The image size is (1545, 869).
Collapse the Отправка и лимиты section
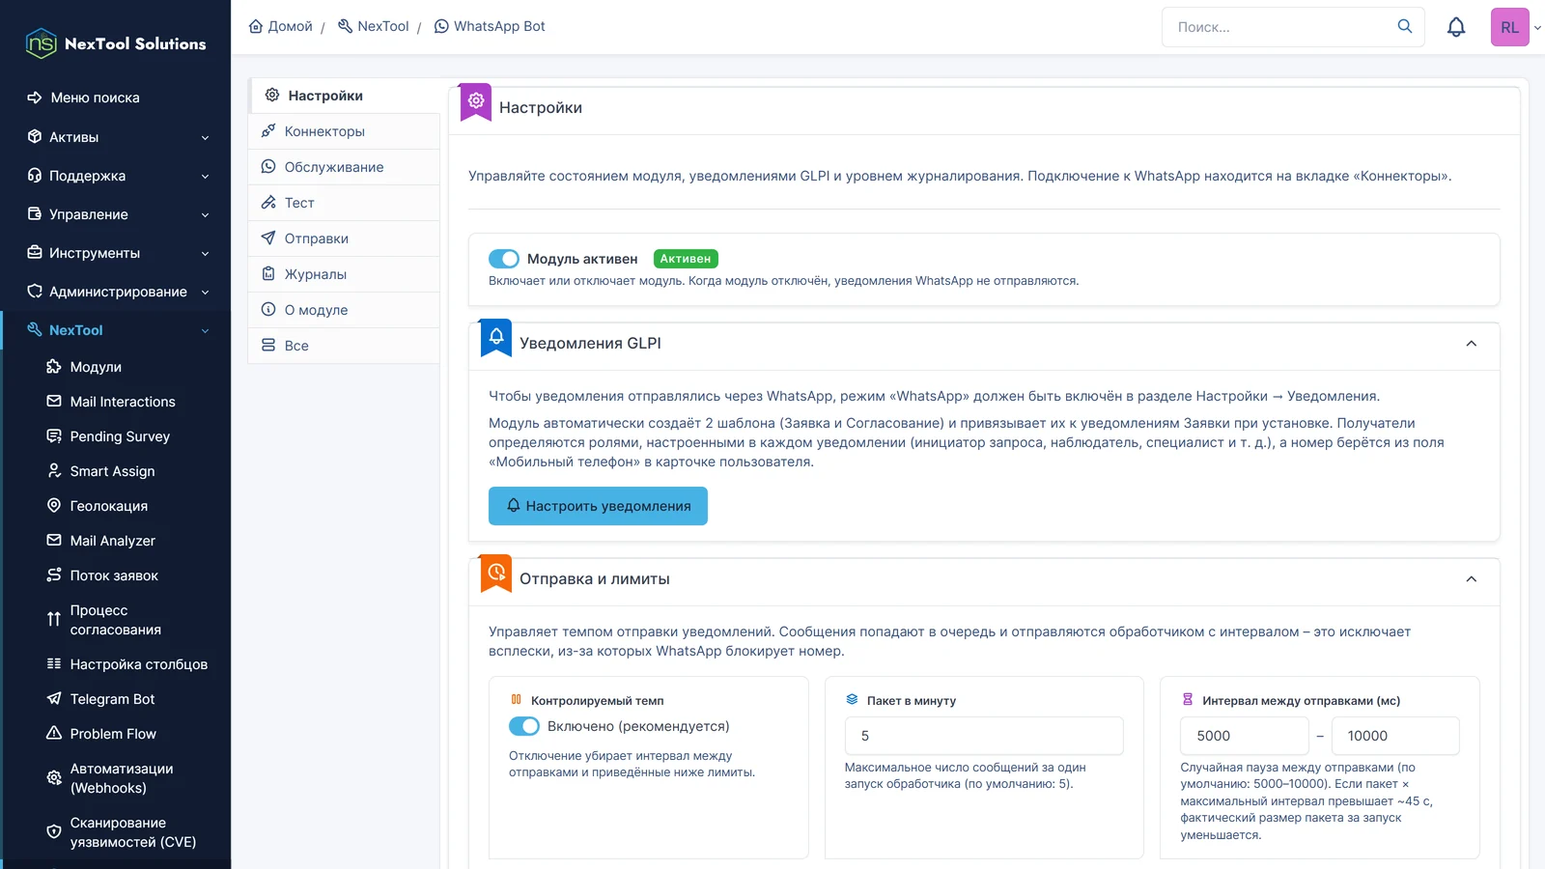pyautogui.click(x=1472, y=579)
